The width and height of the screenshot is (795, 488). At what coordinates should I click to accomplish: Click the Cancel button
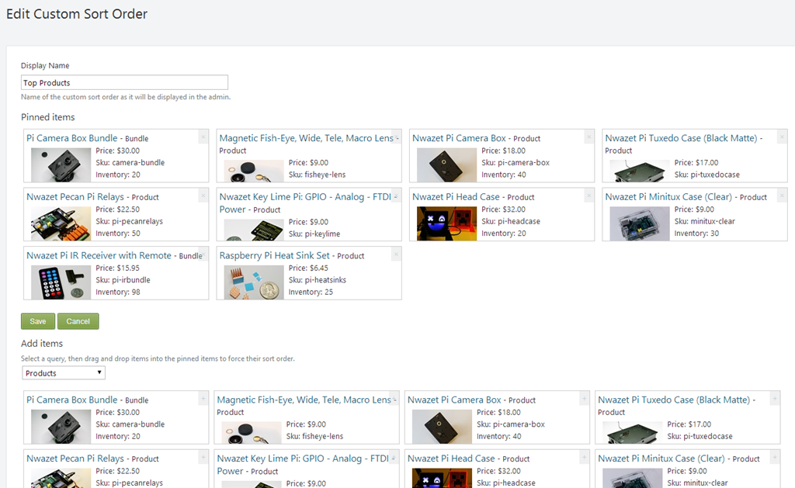78,321
